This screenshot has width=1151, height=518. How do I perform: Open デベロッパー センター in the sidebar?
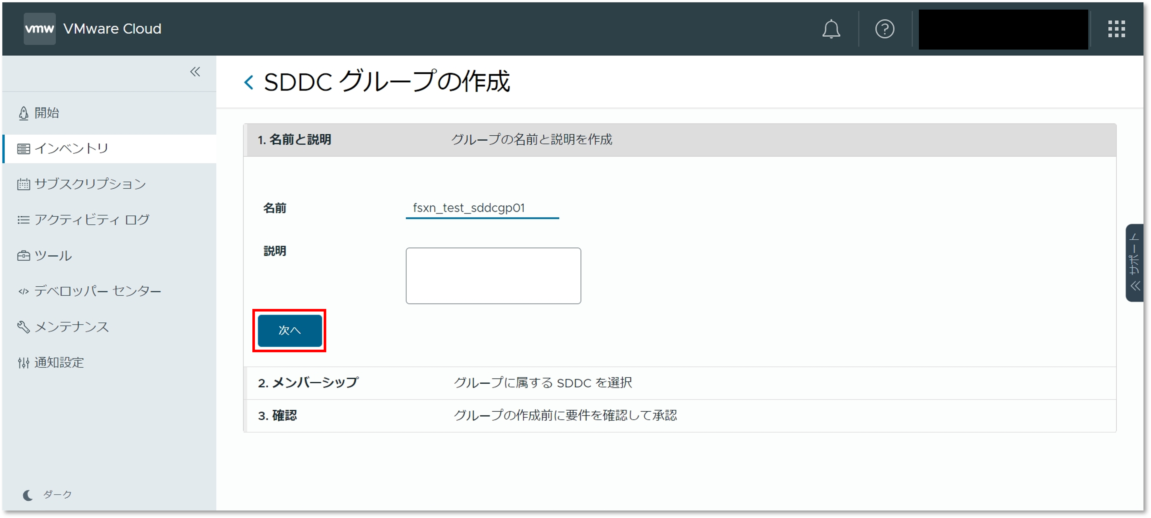[109, 291]
